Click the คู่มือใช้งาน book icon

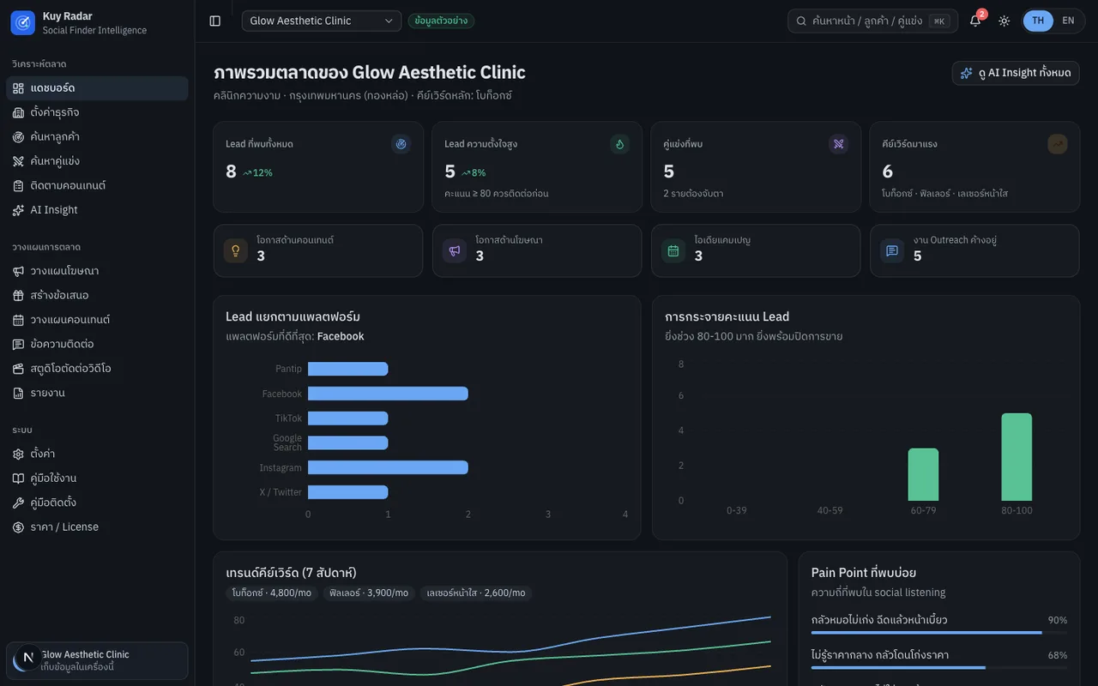coord(19,478)
